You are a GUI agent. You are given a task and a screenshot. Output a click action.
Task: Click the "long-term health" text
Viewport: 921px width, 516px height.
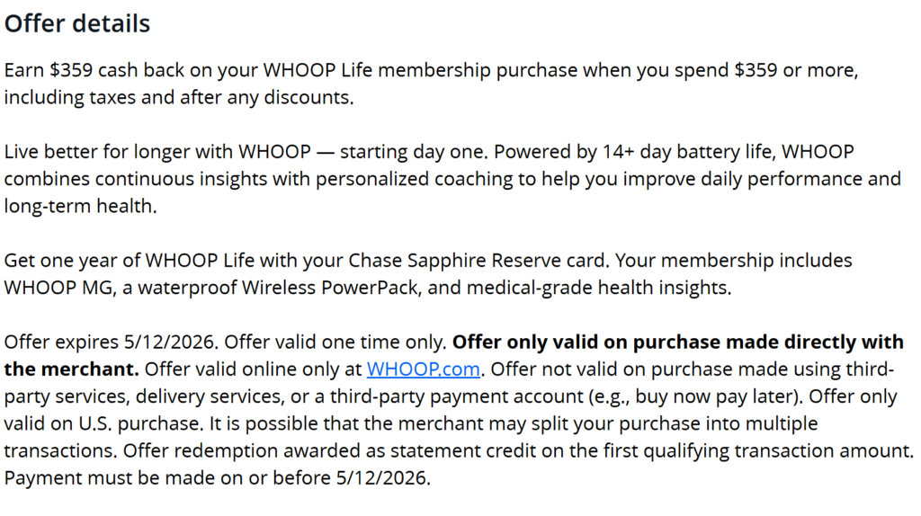click(x=77, y=206)
